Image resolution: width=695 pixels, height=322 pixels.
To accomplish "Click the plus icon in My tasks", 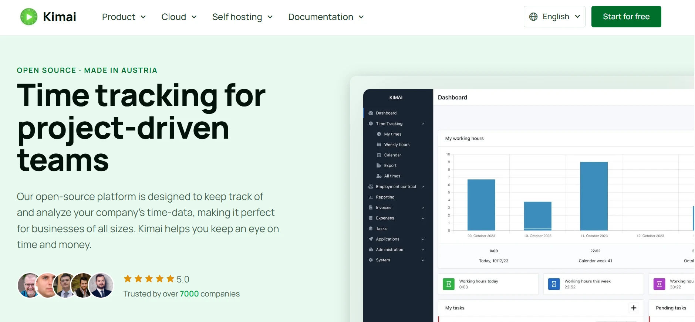I will [x=634, y=308].
